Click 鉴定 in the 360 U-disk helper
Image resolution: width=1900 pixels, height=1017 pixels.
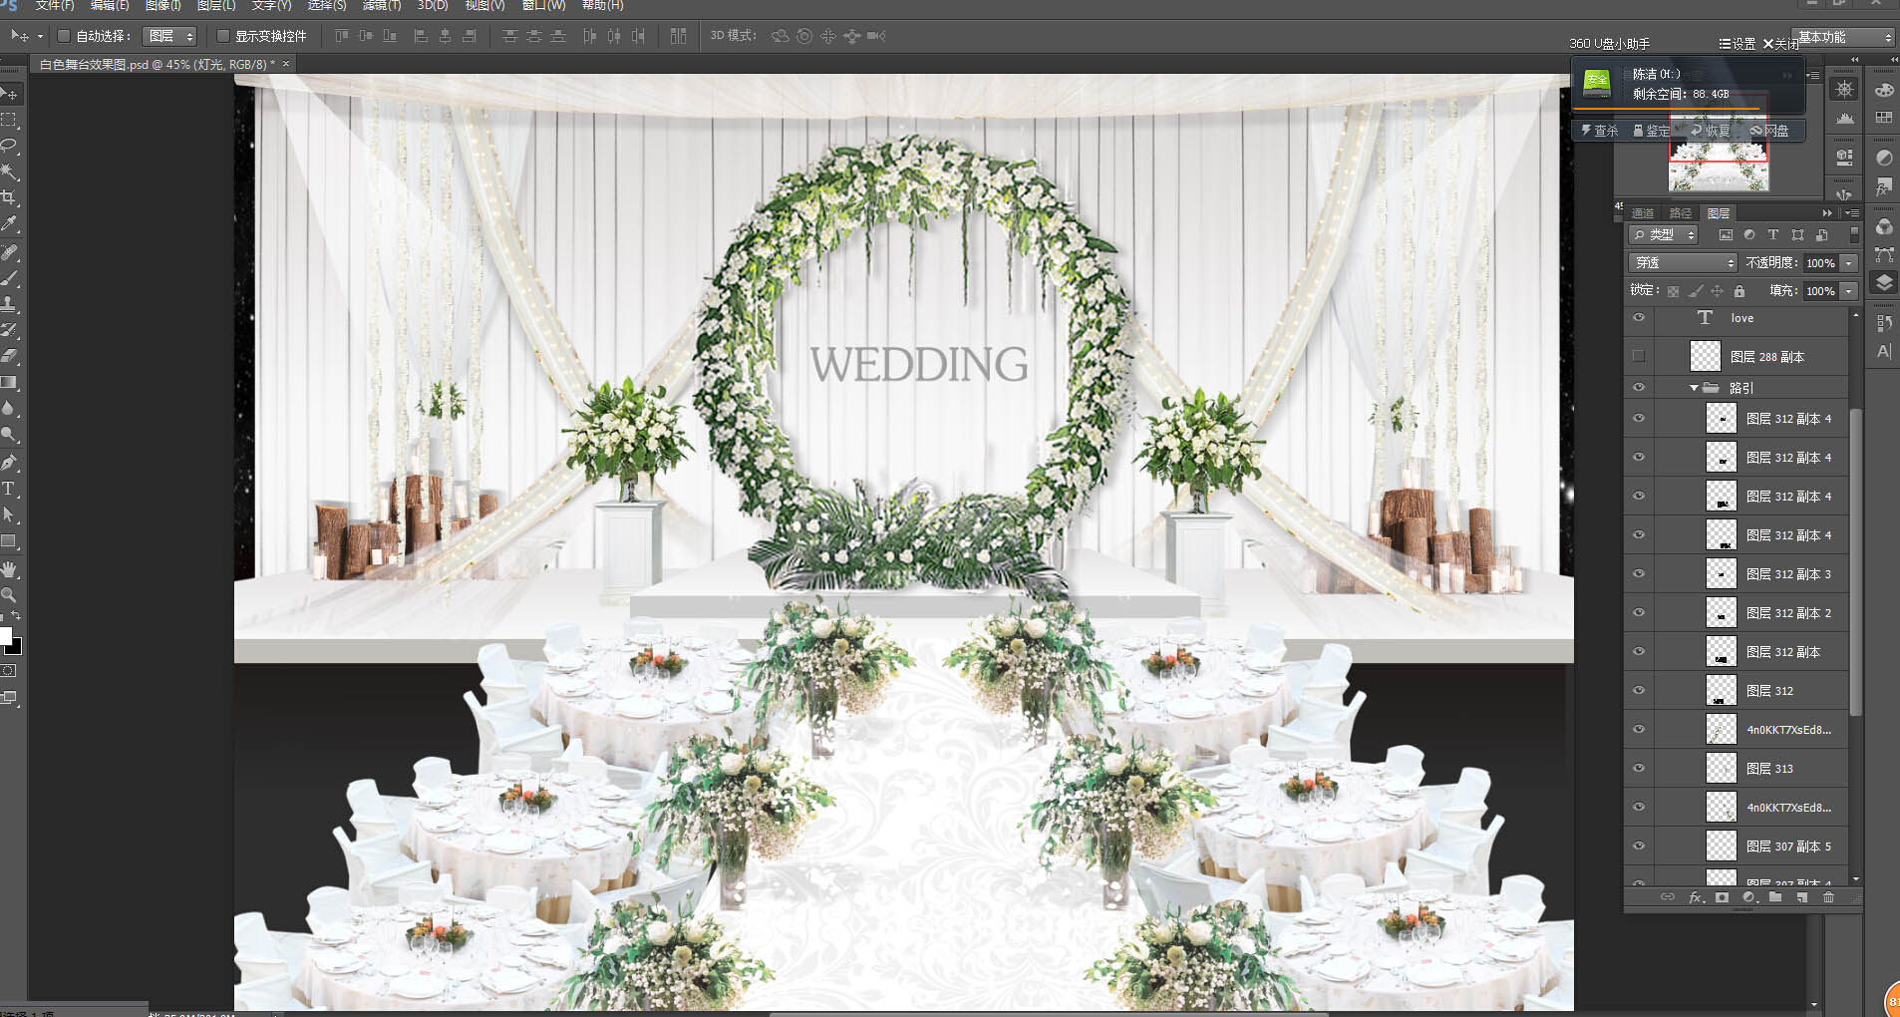coord(1652,131)
